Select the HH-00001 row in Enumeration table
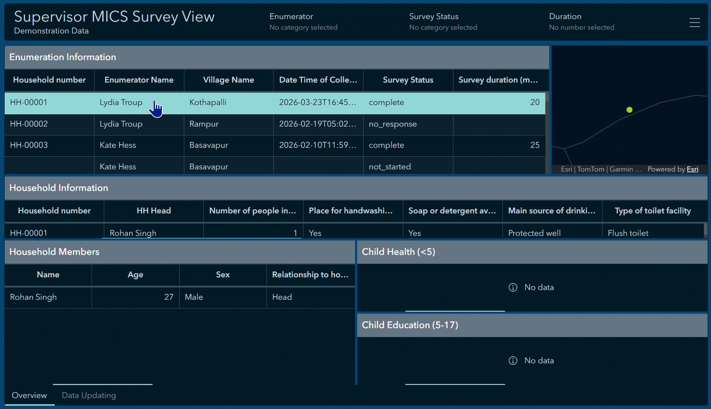 pyautogui.click(x=275, y=103)
